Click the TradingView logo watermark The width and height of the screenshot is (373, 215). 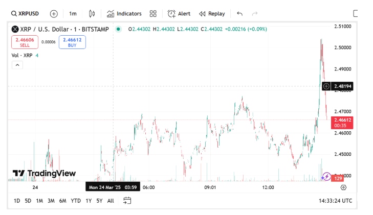pos(44,174)
